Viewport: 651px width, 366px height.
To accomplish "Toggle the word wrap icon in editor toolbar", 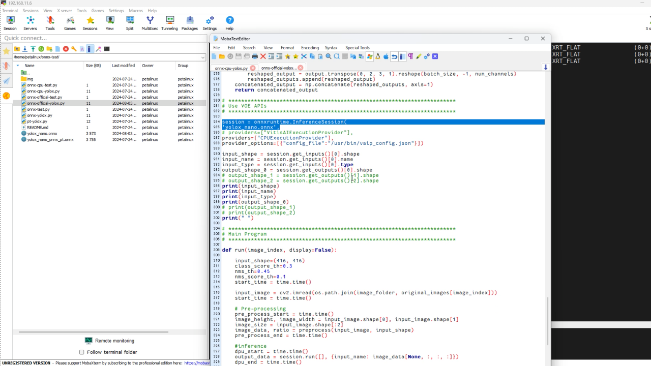I will point(394,56).
